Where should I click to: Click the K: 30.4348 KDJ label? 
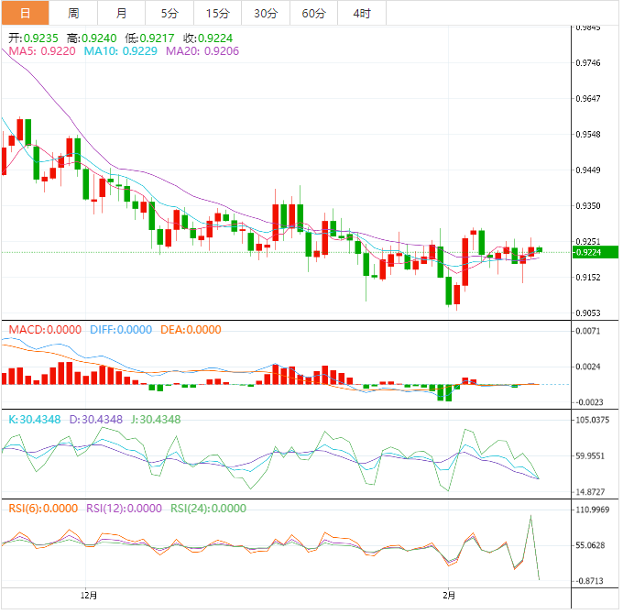click(35, 419)
